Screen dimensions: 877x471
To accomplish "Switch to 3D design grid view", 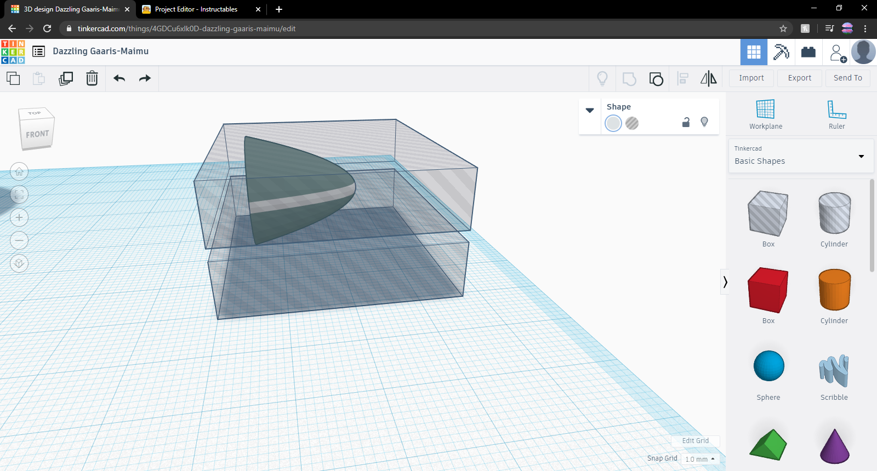I will point(754,52).
